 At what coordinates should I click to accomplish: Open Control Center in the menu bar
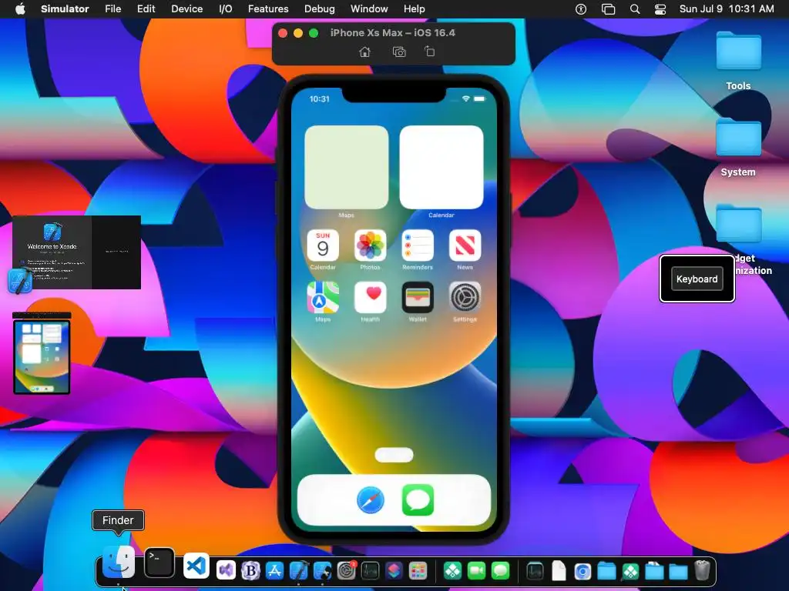pyautogui.click(x=660, y=9)
